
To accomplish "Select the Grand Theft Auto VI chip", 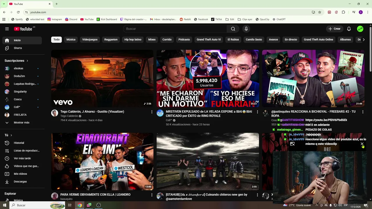I will coord(209,39).
